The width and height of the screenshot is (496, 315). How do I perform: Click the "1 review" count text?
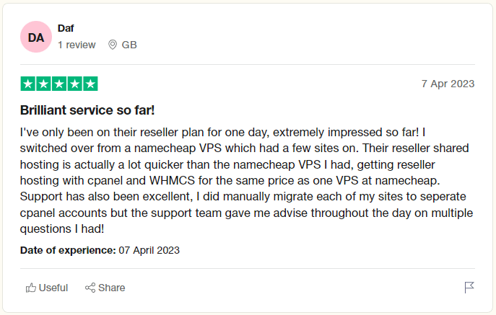(x=77, y=45)
